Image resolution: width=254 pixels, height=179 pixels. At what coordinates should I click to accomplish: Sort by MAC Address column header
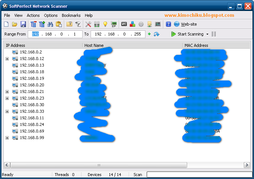point(216,45)
